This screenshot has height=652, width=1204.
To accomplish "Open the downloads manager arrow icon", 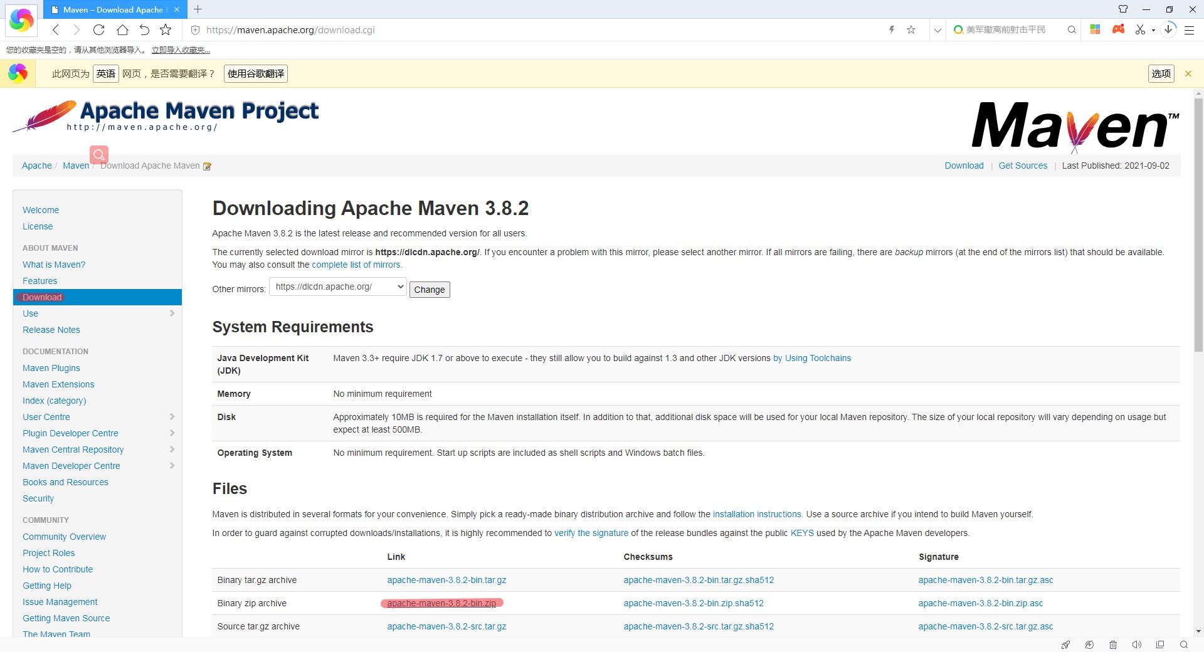I will [x=1168, y=29].
